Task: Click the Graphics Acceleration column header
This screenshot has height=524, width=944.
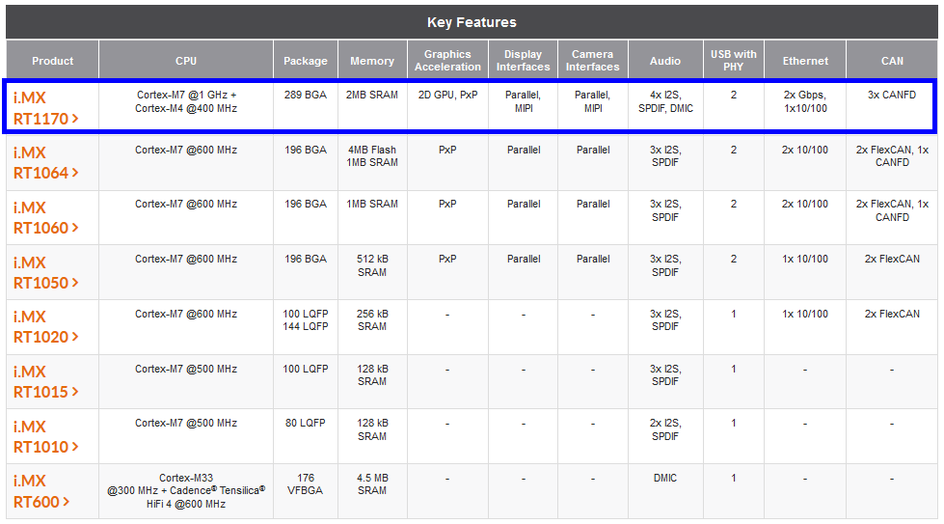Action: click(448, 60)
